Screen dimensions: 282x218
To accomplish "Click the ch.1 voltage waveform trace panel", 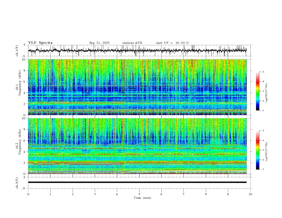I will [137, 51].
